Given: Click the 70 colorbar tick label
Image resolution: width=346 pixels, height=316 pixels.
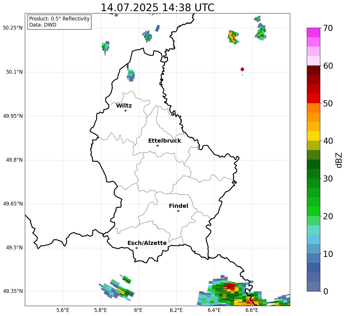Looking at the screenshot, I should [x=328, y=28].
